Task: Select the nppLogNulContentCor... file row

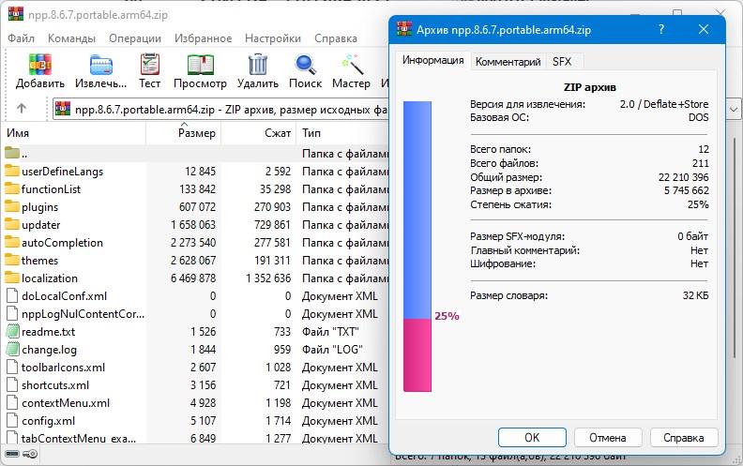Action: 196,313
